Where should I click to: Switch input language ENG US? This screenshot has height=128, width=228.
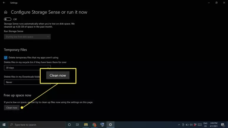[x=205, y=125]
